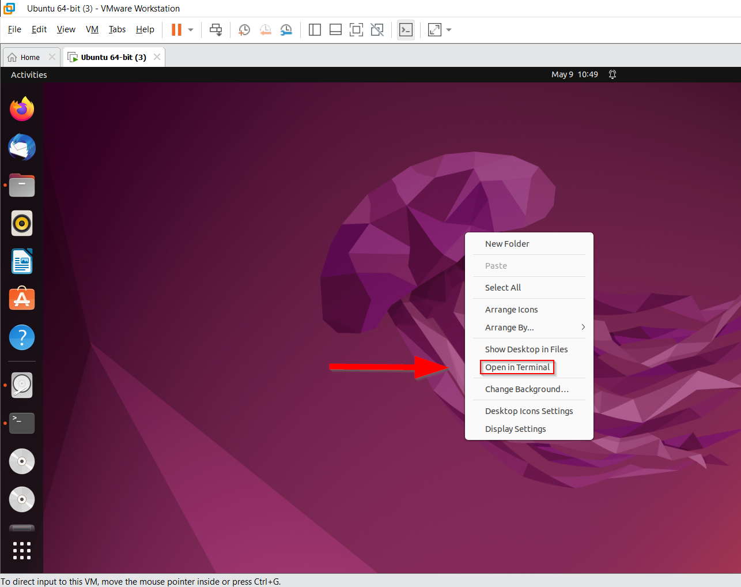
Task: Send Ctrl+Alt+Del to the VM
Action: [216, 29]
